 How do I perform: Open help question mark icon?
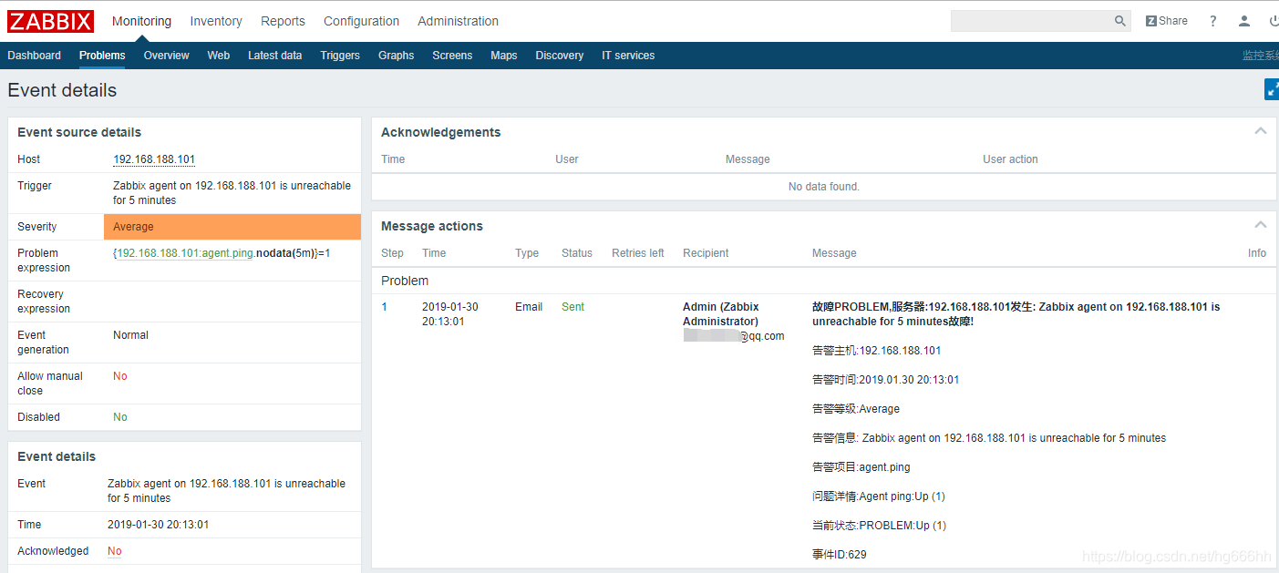tap(1212, 21)
